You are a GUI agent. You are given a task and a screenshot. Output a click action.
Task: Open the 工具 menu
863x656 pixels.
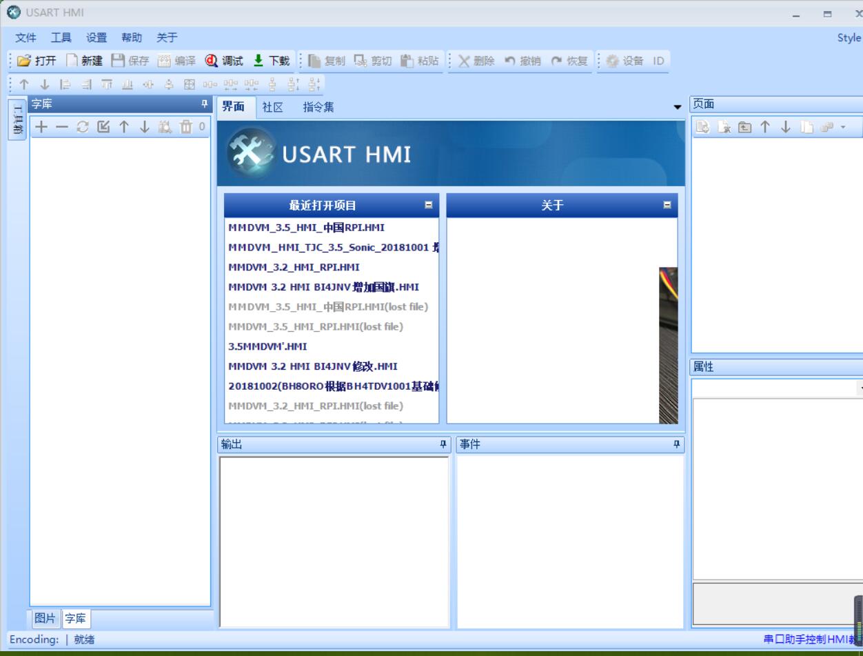pyautogui.click(x=61, y=38)
